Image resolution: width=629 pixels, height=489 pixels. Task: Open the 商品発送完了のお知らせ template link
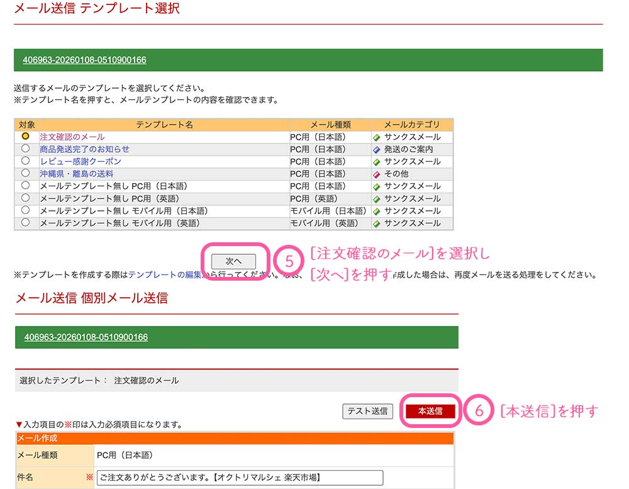84,149
